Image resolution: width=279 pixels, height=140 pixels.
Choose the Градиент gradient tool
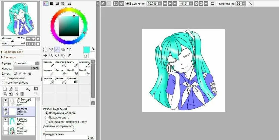pyautogui.click(x=72, y=80)
